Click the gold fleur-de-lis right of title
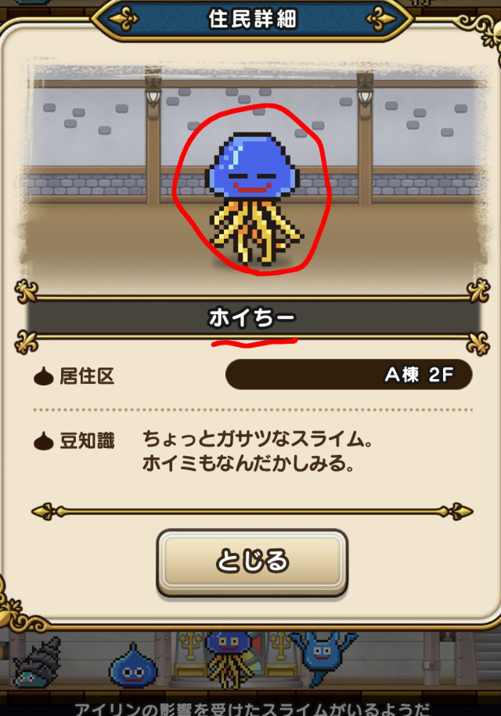Image resolution: width=501 pixels, height=716 pixels. coord(381,18)
